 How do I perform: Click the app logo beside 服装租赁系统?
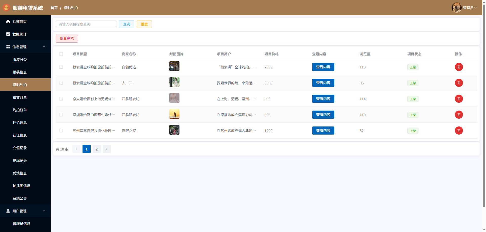(x=6, y=8)
